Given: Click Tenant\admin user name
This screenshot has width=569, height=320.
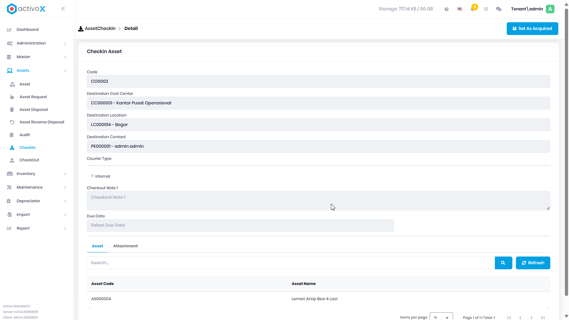Looking at the screenshot, I should click(527, 9).
